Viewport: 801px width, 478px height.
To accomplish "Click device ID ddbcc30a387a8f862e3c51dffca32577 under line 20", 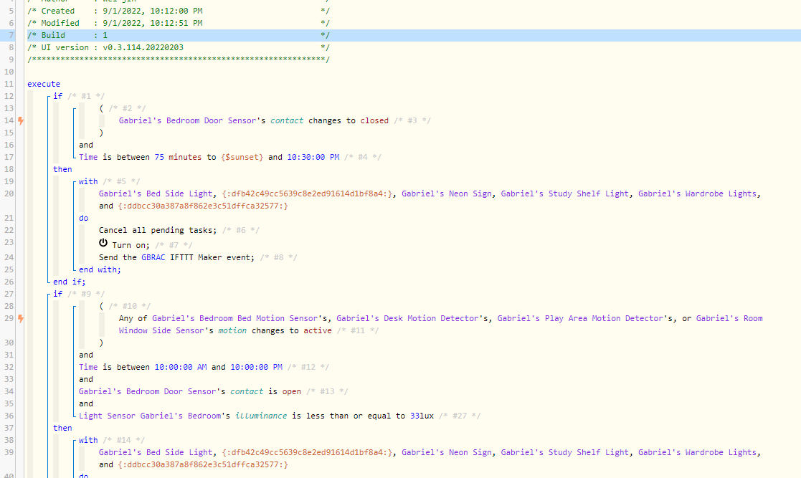I will tap(203, 206).
